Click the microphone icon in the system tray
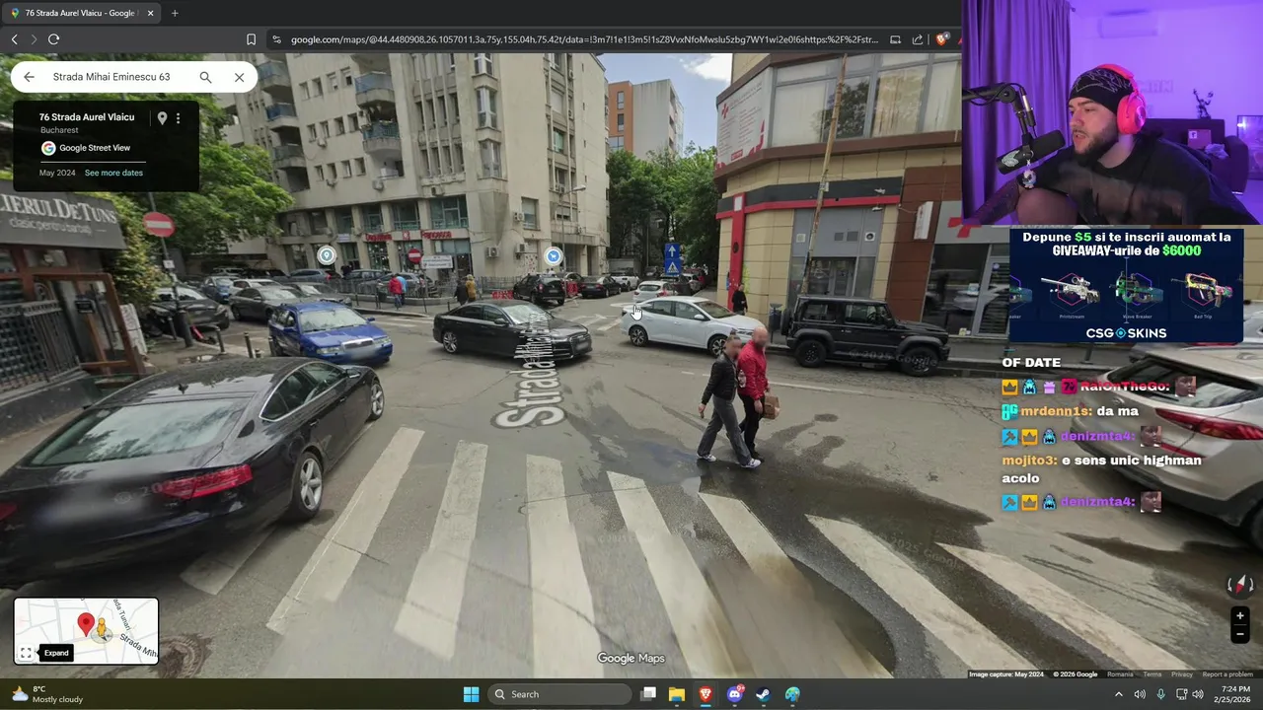The height and width of the screenshot is (710, 1263). 1160,694
